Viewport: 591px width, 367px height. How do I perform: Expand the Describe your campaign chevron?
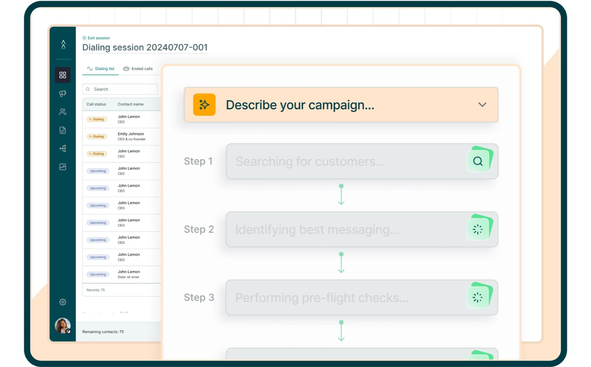click(482, 105)
